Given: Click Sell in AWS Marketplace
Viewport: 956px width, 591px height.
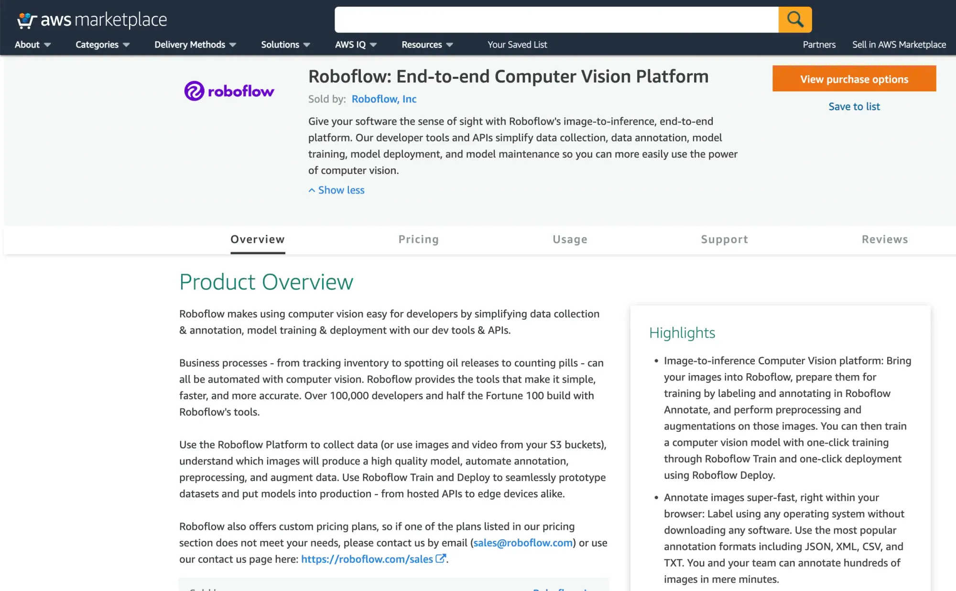Looking at the screenshot, I should [899, 44].
